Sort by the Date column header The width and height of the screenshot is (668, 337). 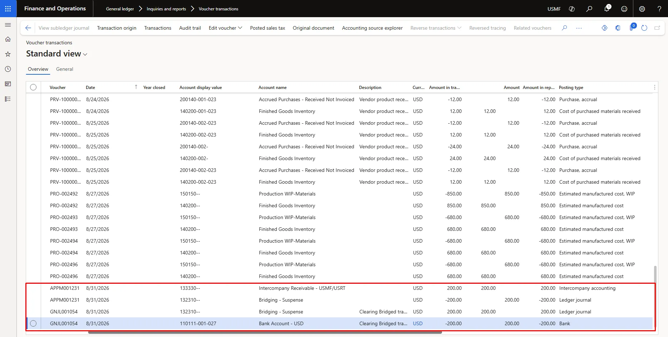point(90,88)
